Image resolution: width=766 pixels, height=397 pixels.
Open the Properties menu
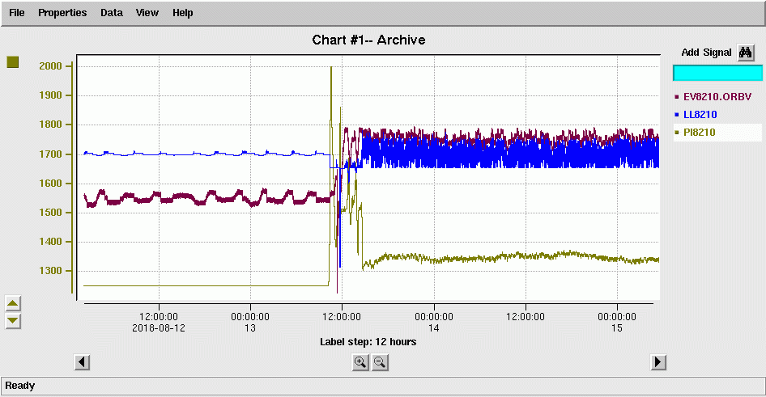coord(62,13)
